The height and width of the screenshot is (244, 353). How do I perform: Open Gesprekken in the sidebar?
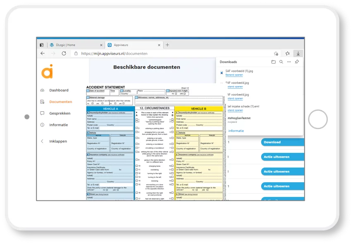pyautogui.click(x=60, y=113)
